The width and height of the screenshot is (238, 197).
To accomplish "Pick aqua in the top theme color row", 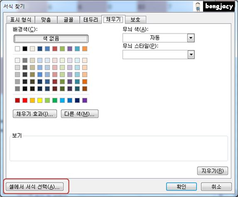I will click(x=77, y=49).
